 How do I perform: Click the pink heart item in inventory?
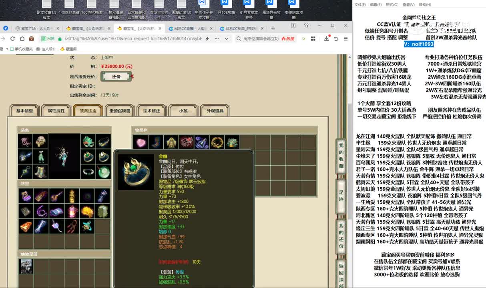point(141,142)
